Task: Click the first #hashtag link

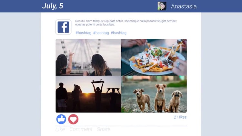Action: click(x=83, y=33)
